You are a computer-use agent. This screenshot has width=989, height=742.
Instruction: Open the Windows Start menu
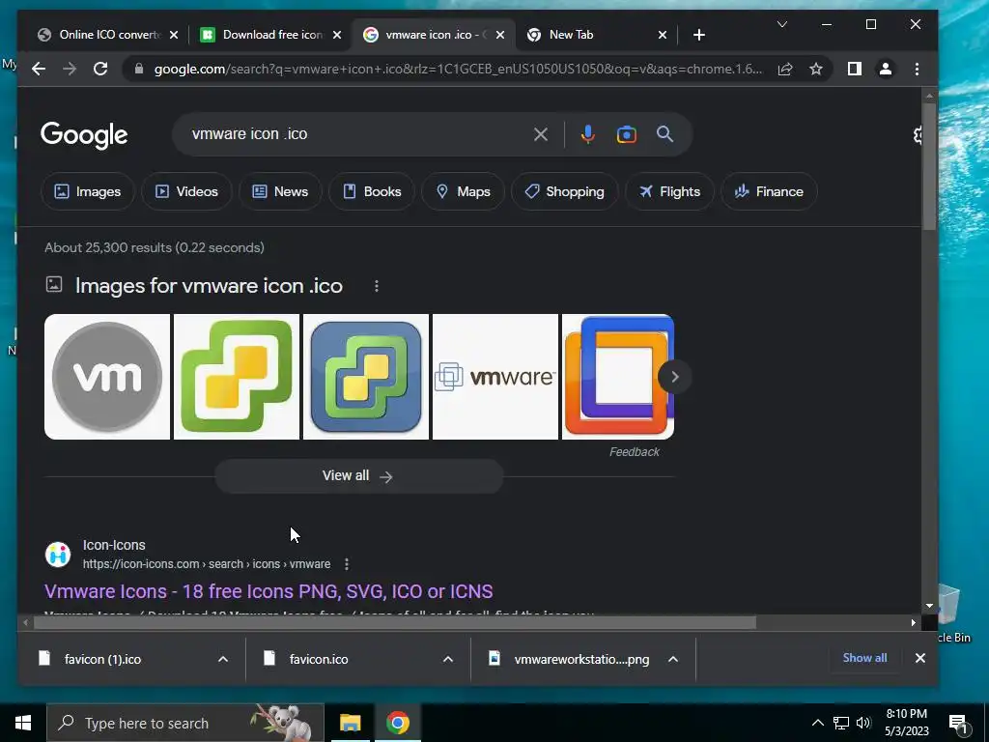pyautogui.click(x=23, y=723)
